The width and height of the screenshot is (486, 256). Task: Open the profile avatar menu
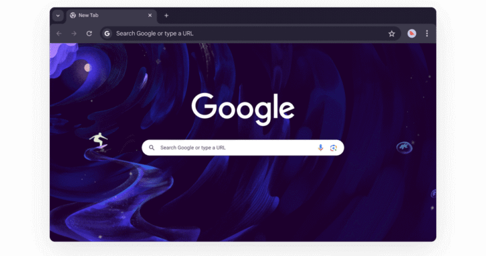point(412,34)
